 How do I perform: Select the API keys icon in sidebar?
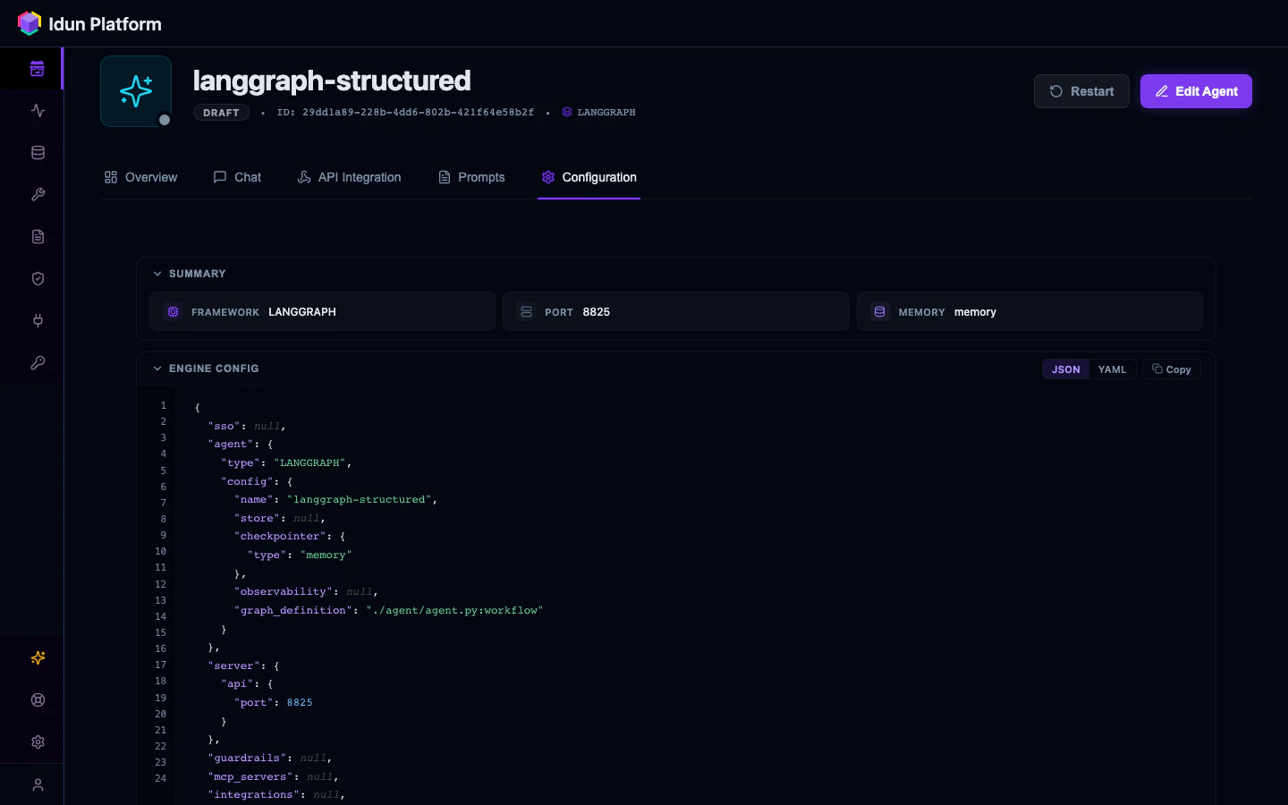pyautogui.click(x=38, y=362)
